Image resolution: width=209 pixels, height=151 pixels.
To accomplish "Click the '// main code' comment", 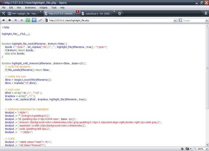I will click(13, 90).
